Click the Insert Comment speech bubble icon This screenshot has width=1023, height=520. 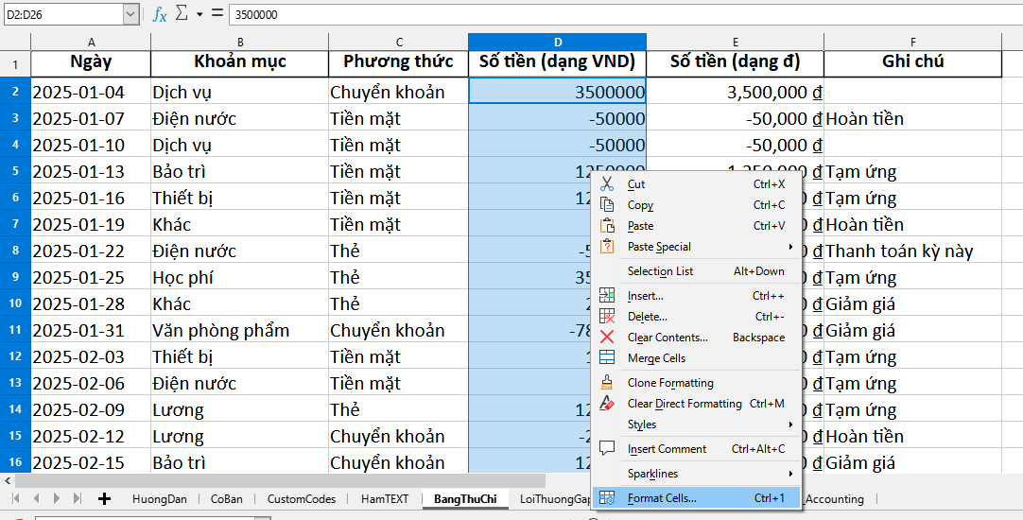(607, 449)
